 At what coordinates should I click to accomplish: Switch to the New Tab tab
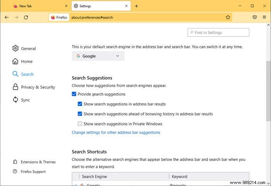click(x=40, y=6)
